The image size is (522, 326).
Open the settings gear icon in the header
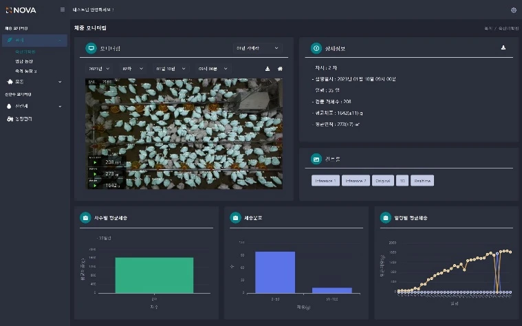[x=513, y=10]
